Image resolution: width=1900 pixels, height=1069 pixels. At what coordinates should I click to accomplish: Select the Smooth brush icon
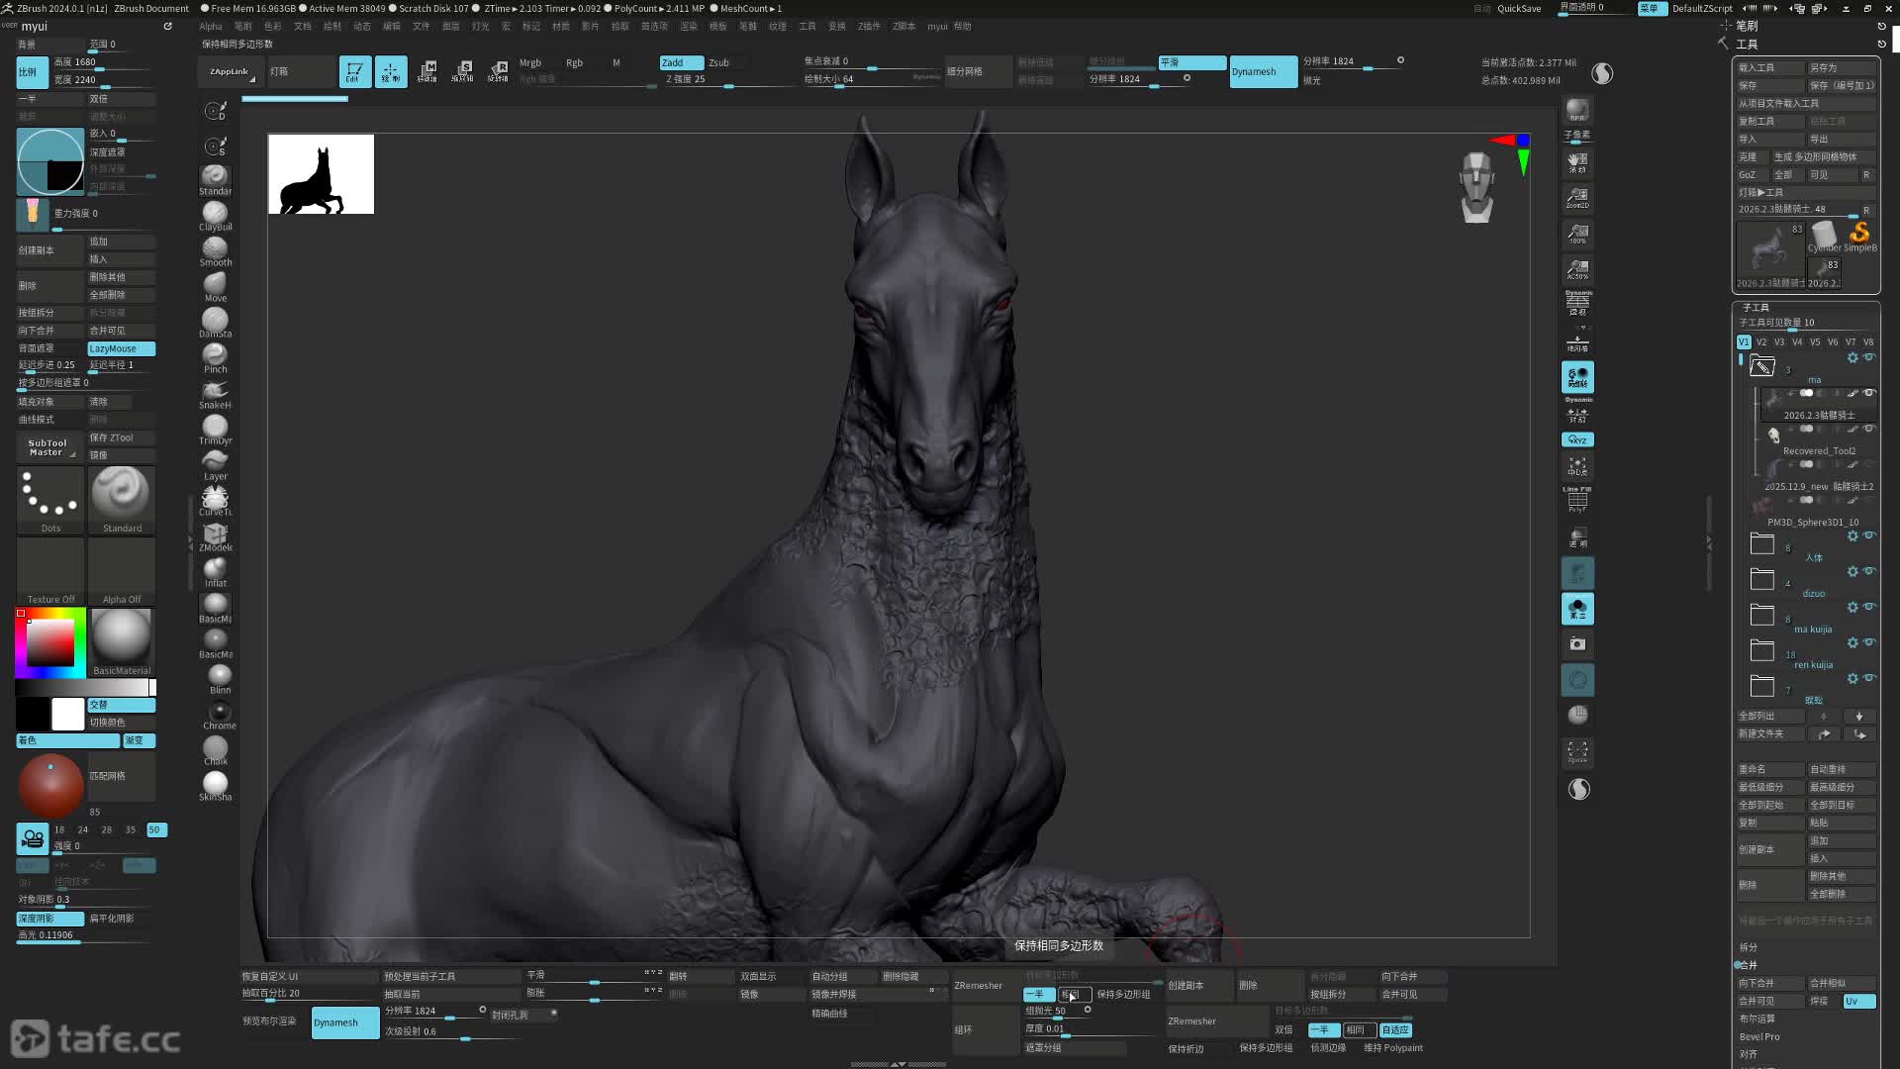[215, 248]
